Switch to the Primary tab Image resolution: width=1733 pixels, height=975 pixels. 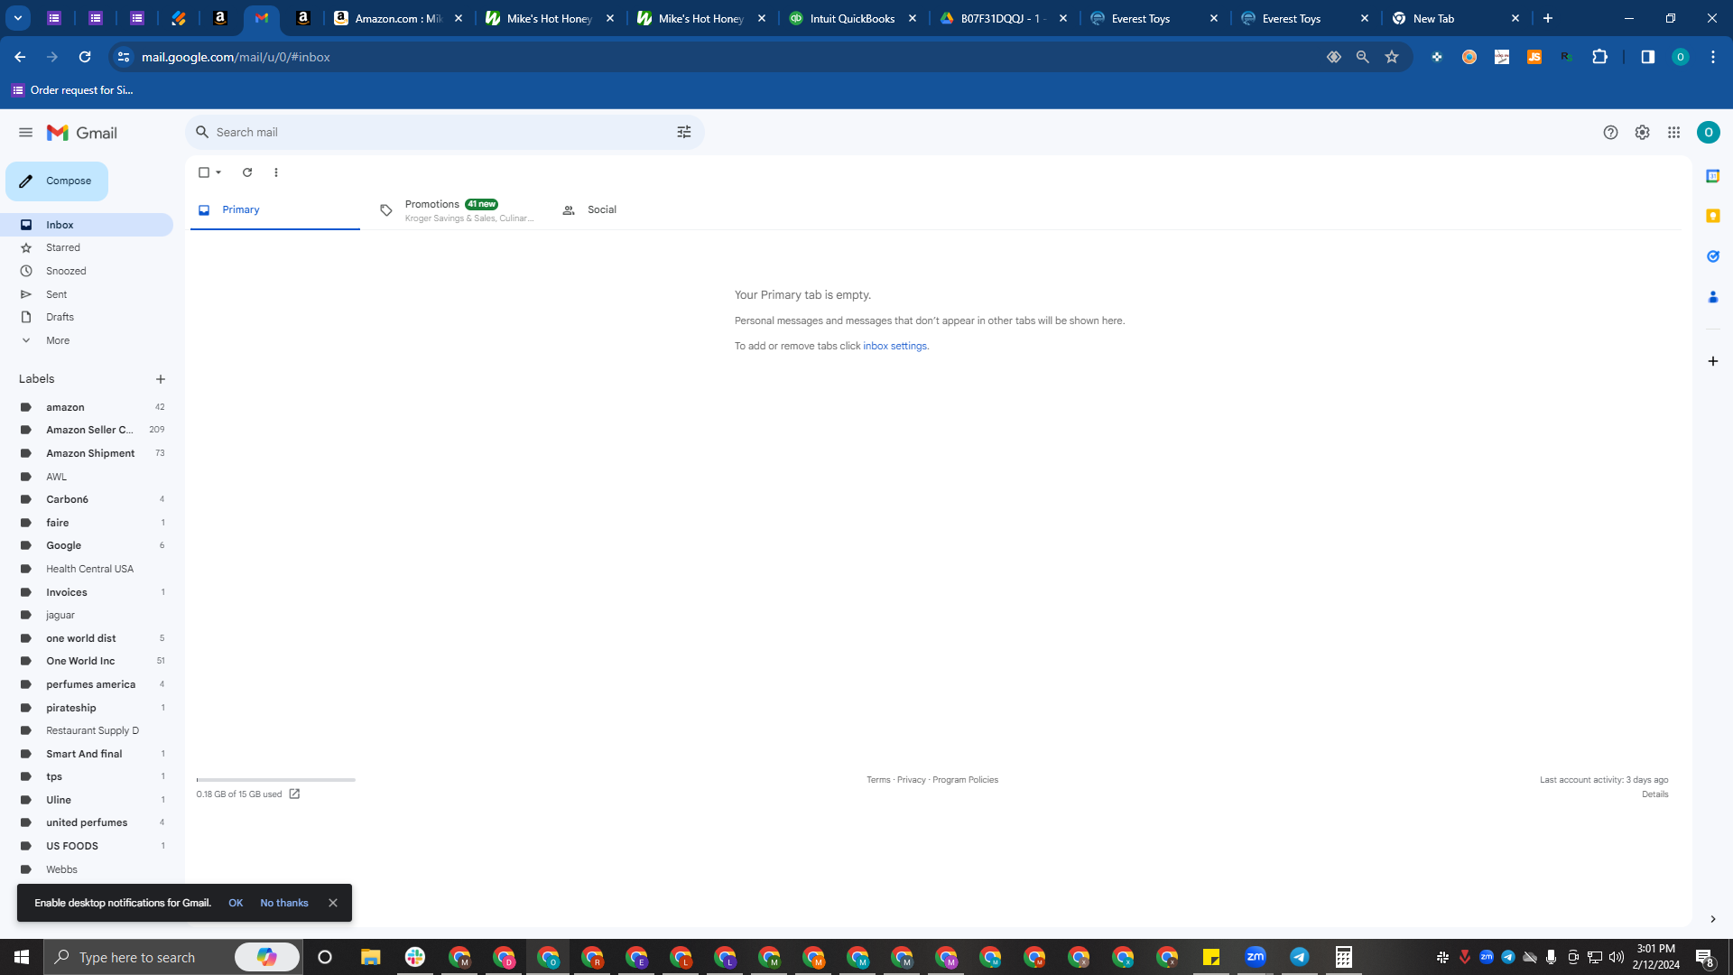pyautogui.click(x=274, y=209)
